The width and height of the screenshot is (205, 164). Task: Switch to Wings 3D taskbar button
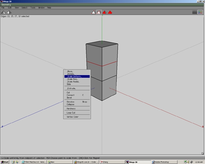tap(138, 162)
